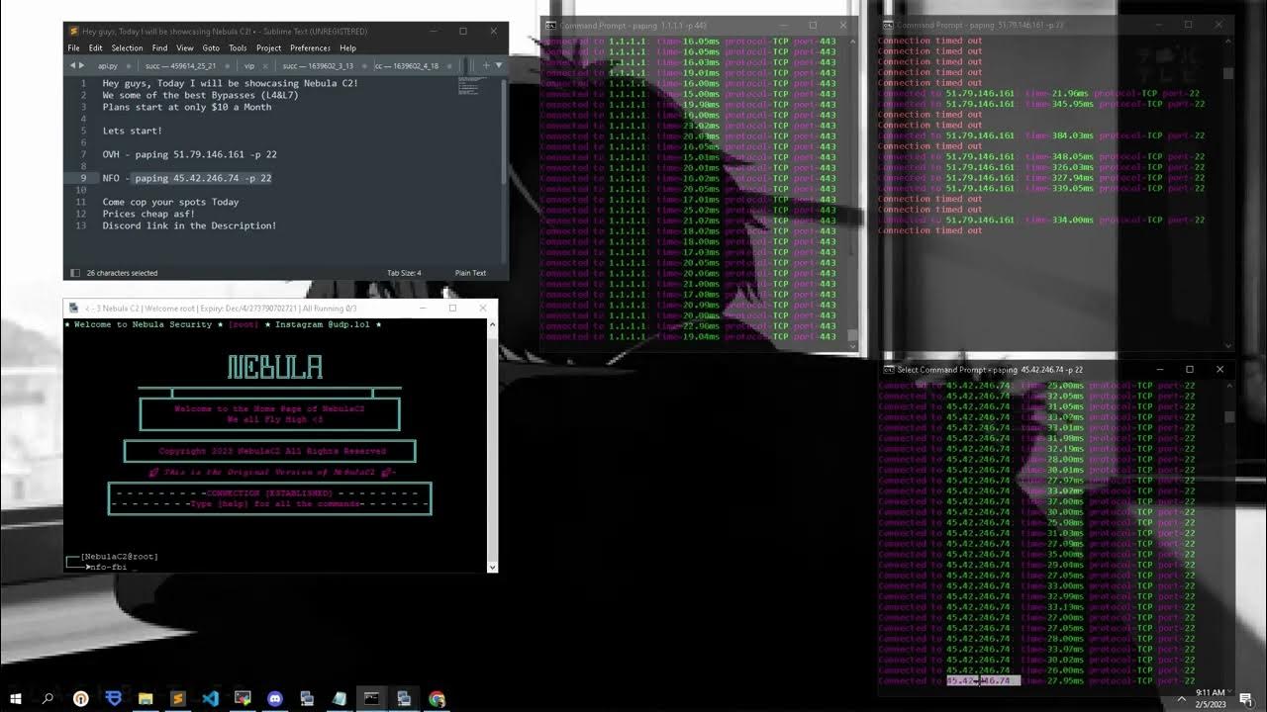Open the Windows Start menu
This screenshot has height=712, width=1267.
click(x=15, y=699)
